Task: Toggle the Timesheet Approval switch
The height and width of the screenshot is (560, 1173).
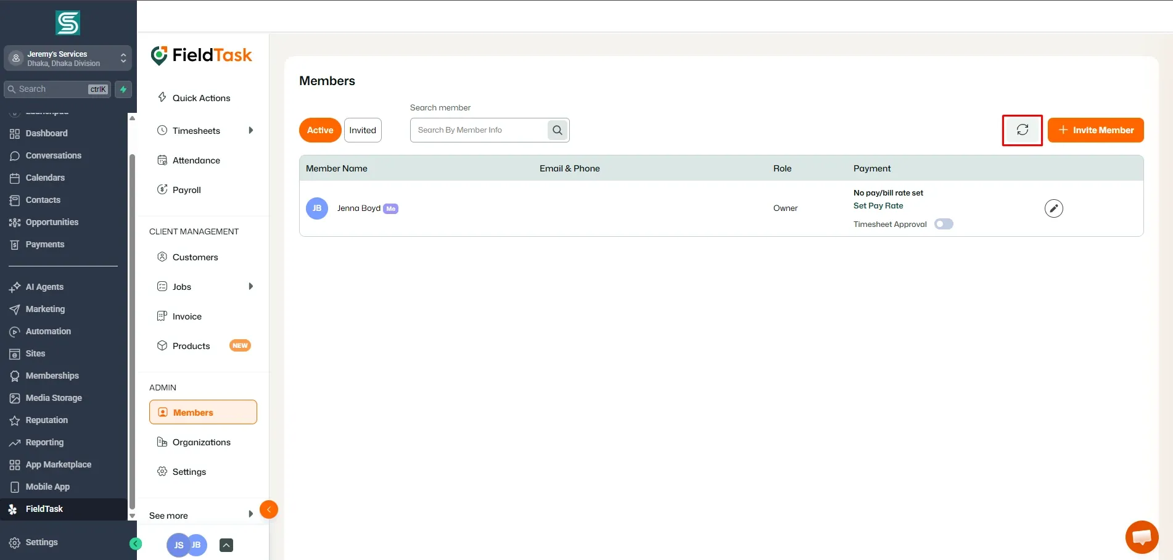Action: click(x=944, y=224)
